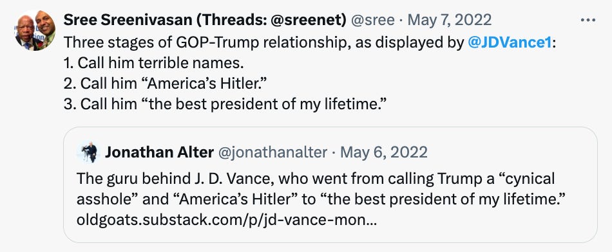Open quoted tweet card via its blank lower-right area
Image resolution: width=612 pixels, height=252 pixels.
pyautogui.click(x=488, y=226)
